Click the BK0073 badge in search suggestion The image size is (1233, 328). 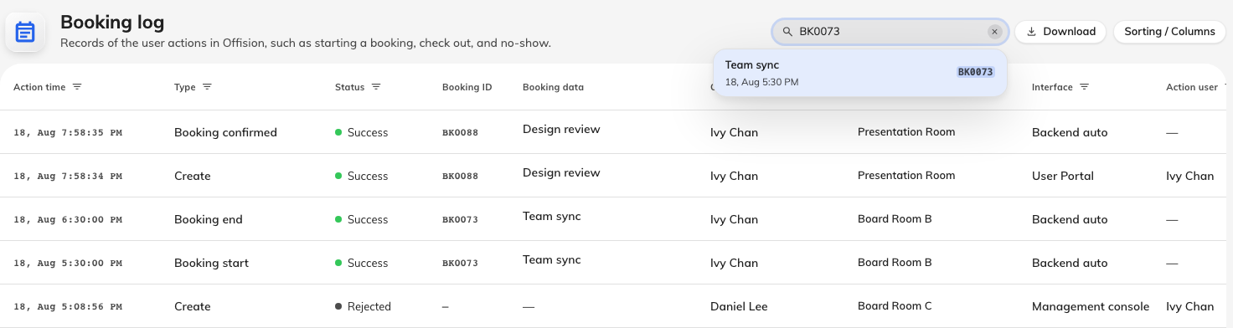coord(976,72)
